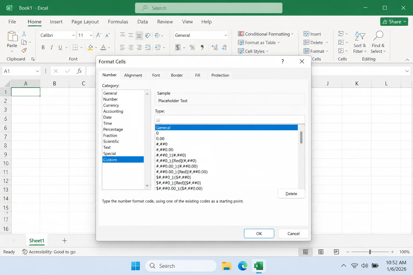Screen dimensions: 413x275
Task: Click Increase Decimal icon
Action: [x=215, y=48]
